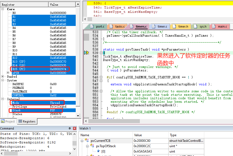Image resolution: width=233 pixels, height=156 pixels.
Task: Open the timer.h tab
Action: coord(181,26)
